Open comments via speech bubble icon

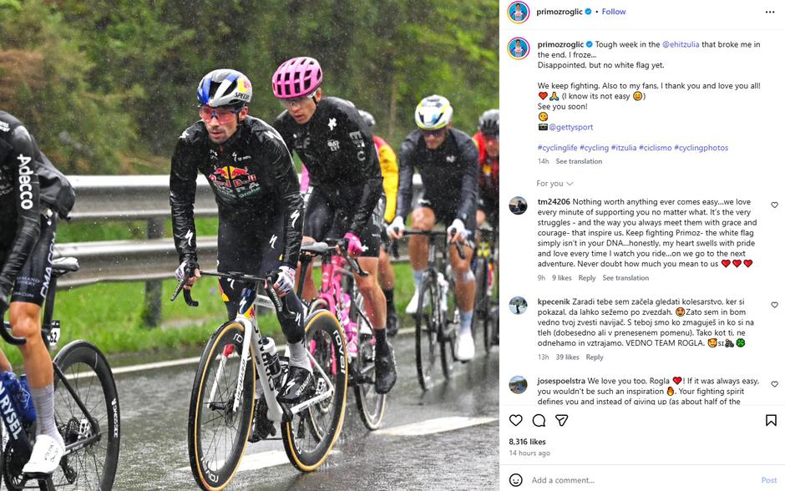click(x=539, y=420)
